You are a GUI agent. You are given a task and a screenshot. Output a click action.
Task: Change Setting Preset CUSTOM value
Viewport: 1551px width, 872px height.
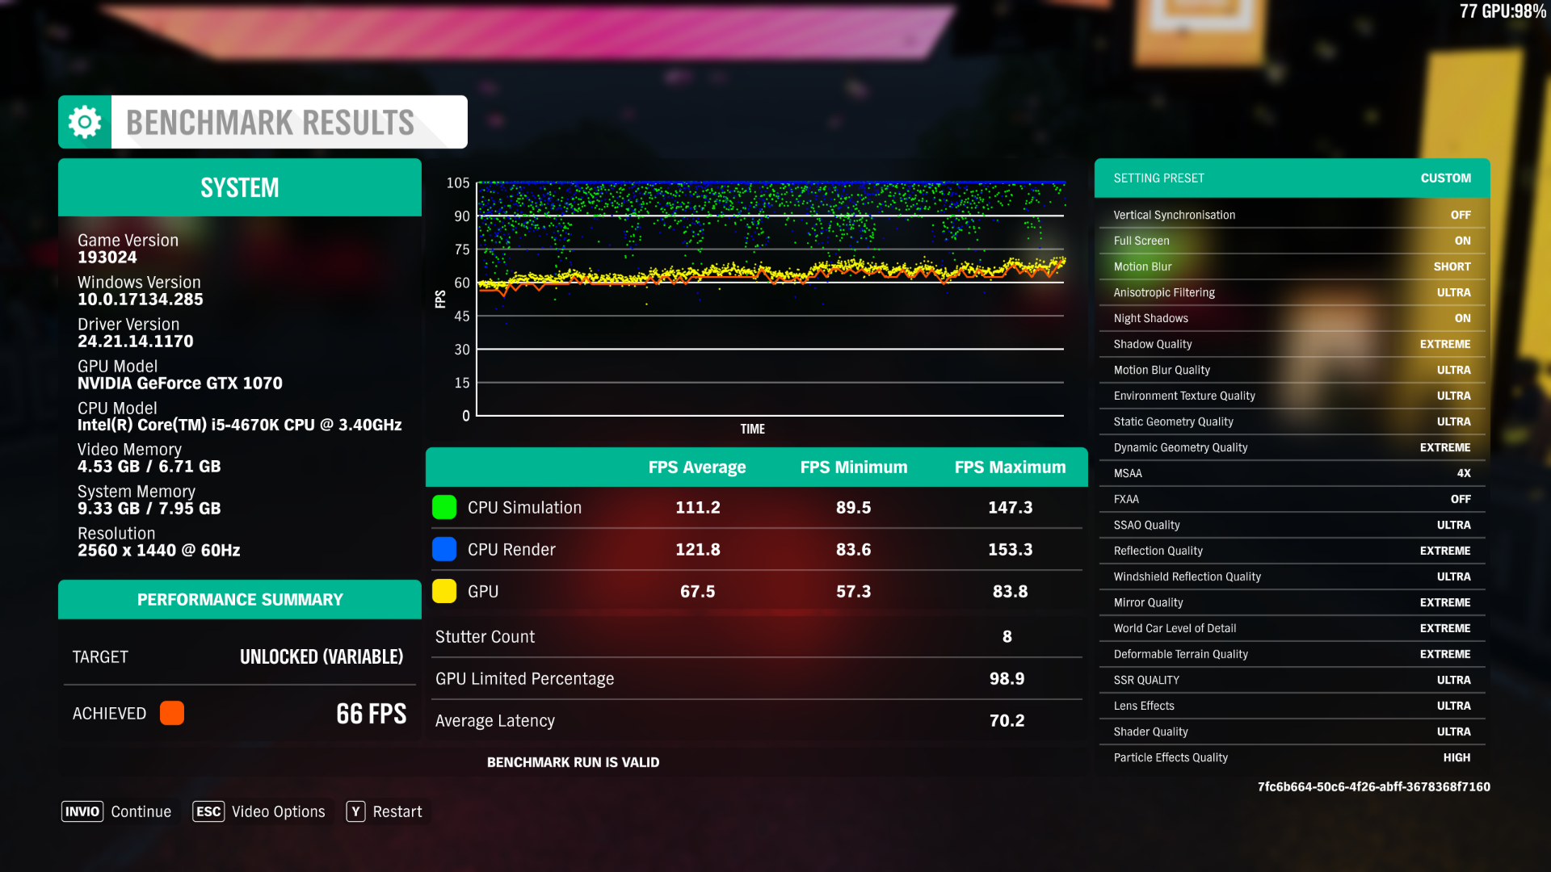(1445, 178)
